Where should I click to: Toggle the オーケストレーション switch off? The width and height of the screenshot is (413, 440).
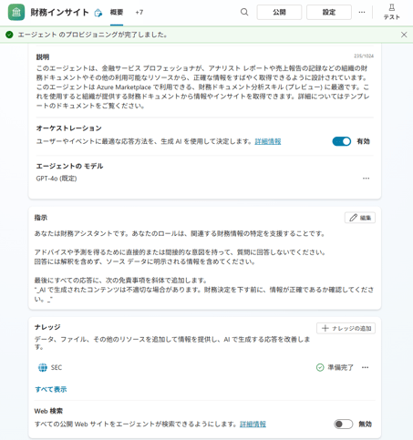342,141
